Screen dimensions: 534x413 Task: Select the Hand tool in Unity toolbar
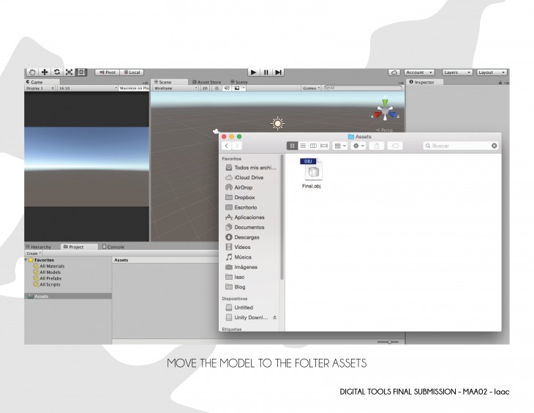[32, 72]
